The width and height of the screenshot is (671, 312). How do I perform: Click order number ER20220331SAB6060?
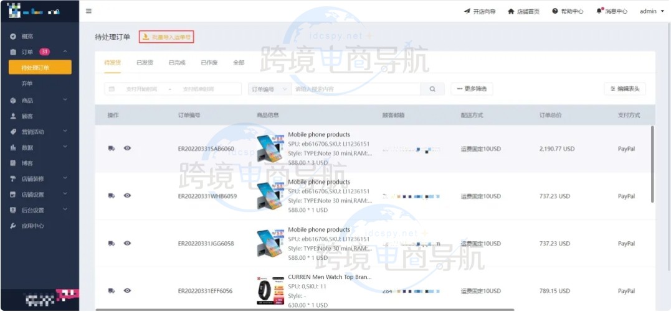click(206, 149)
